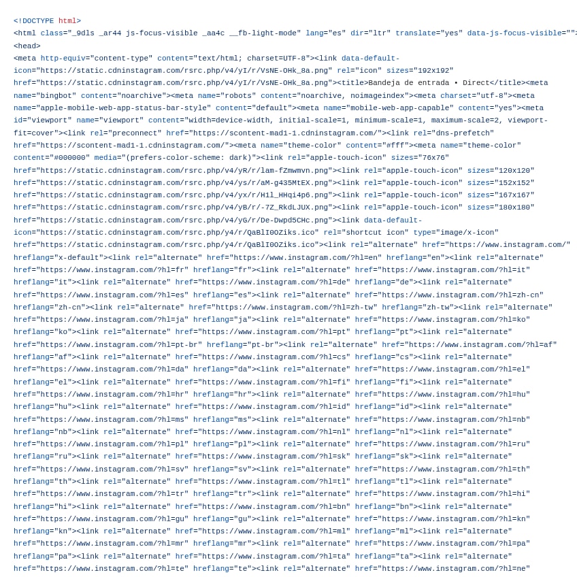Click the opening head tag
Viewport: 577px width, 577px height.
tap(27, 46)
